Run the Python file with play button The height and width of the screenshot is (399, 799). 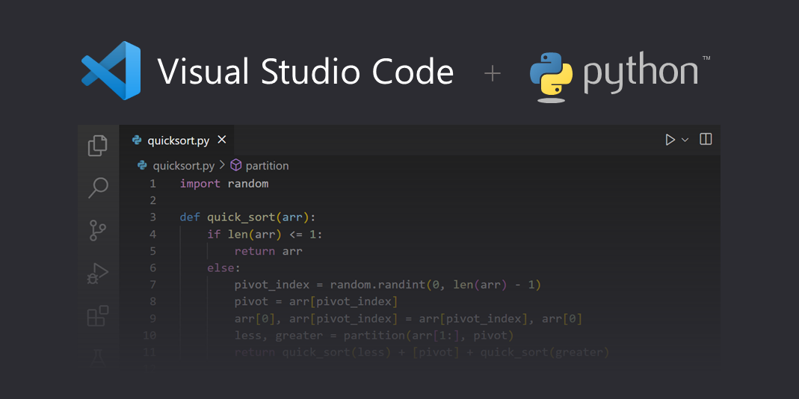point(670,140)
